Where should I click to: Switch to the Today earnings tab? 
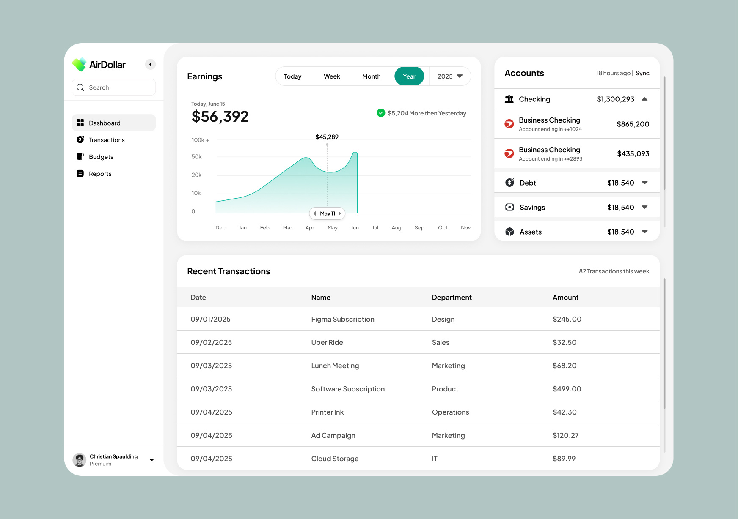[292, 76]
